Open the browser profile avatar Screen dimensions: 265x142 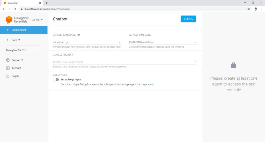256,9
